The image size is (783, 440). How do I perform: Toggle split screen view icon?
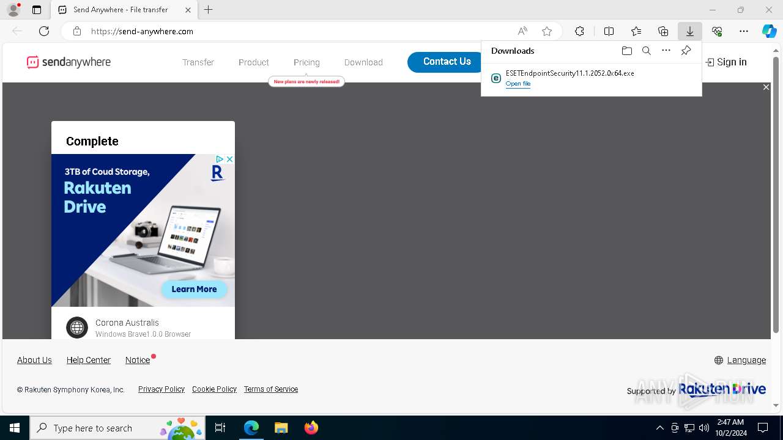coord(609,31)
